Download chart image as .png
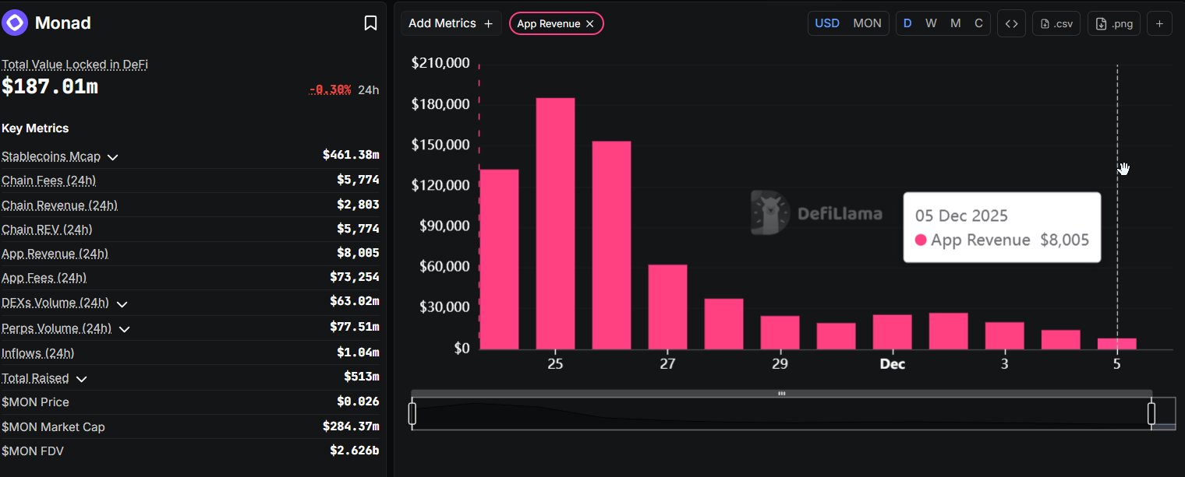This screenshot has width=1185, height=477. (x=1113, y=23)
